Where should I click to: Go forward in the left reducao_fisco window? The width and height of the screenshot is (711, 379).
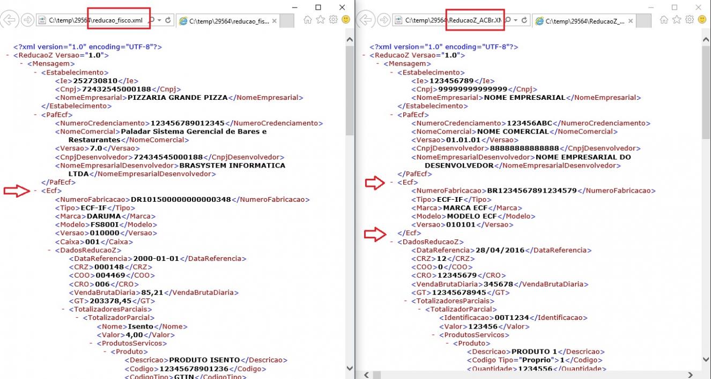click(x=27, y=20)
